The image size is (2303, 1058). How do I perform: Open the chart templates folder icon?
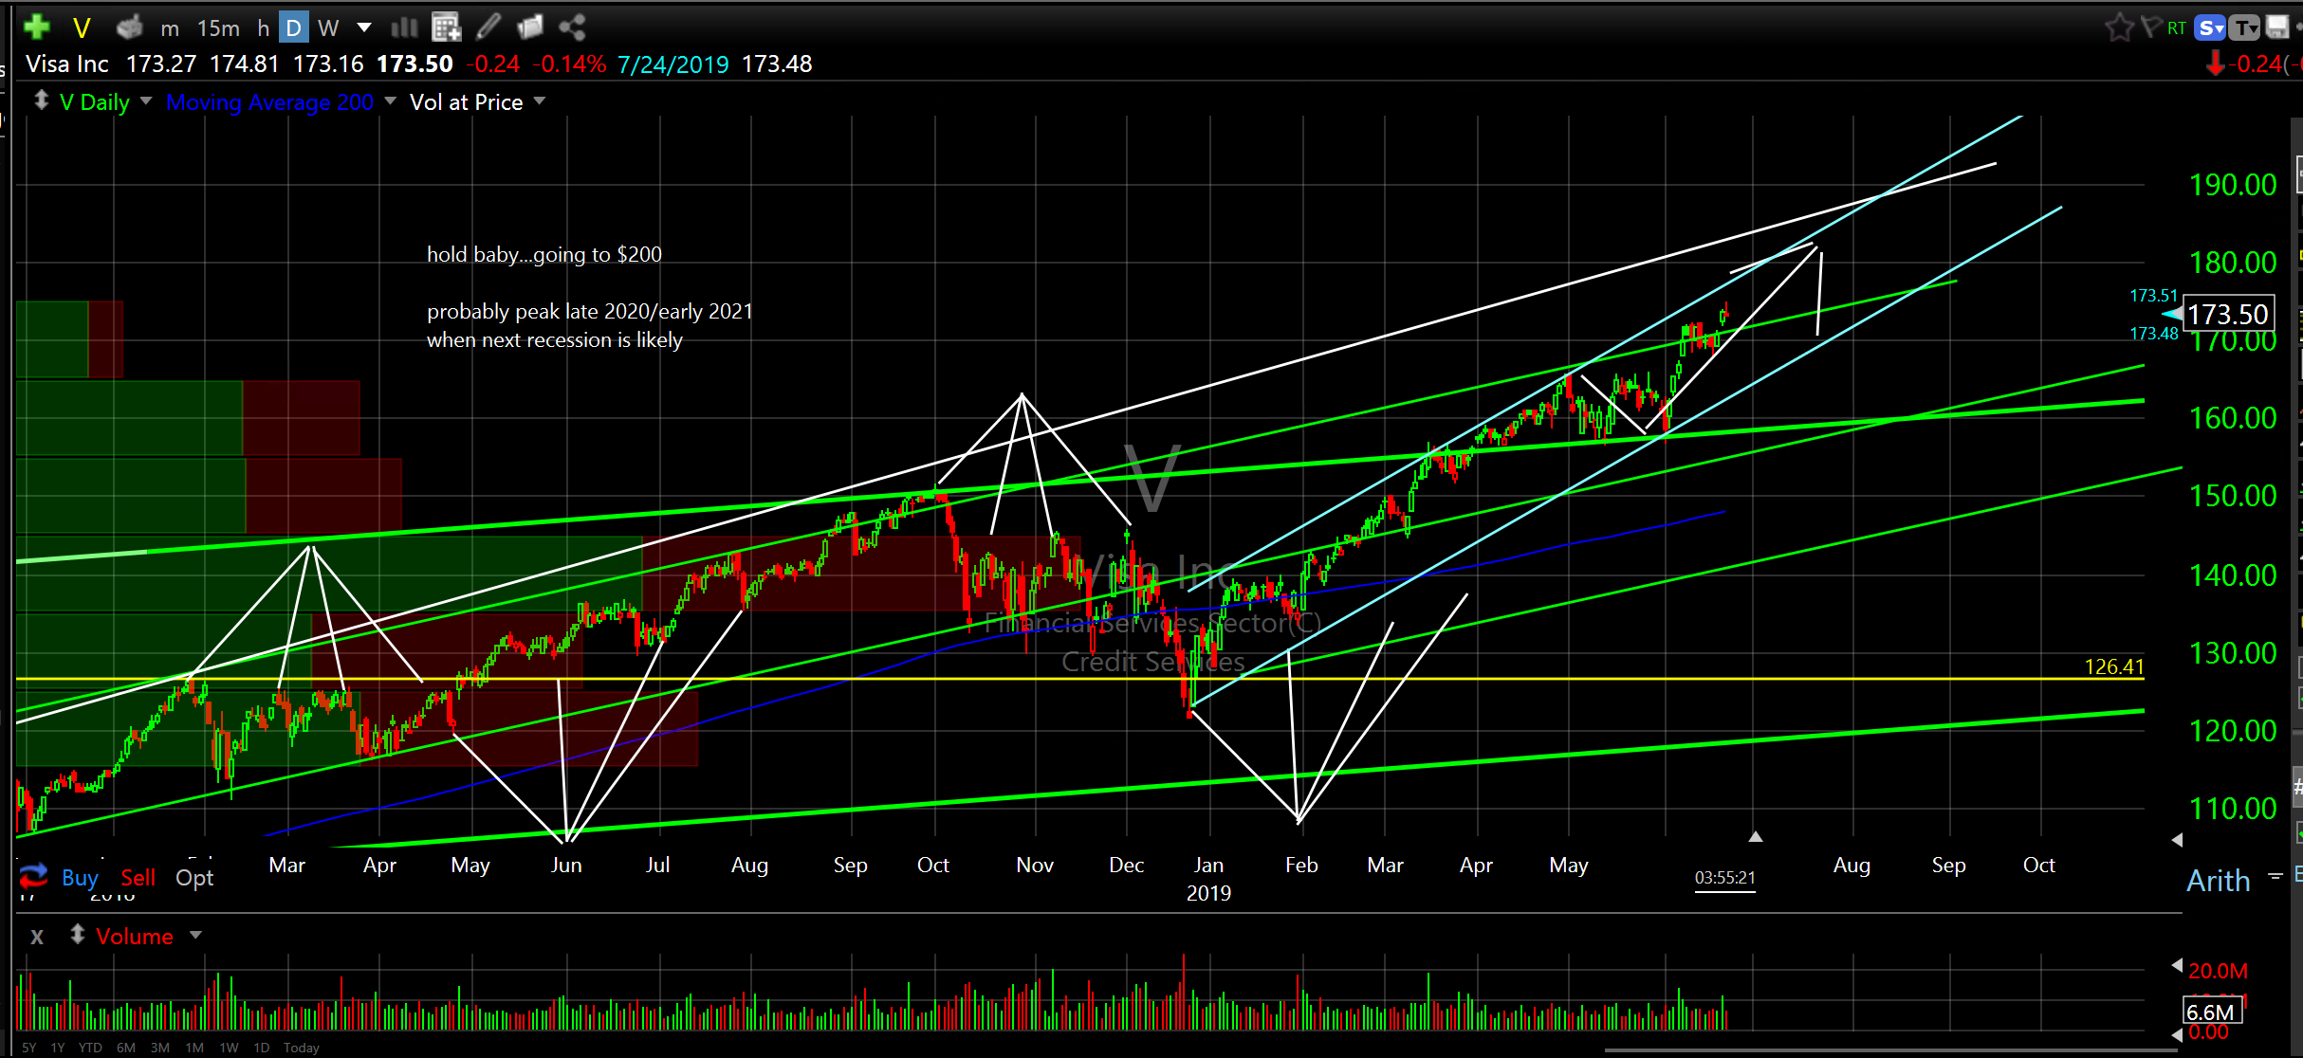pyautogui.click(x=529, y=27)
